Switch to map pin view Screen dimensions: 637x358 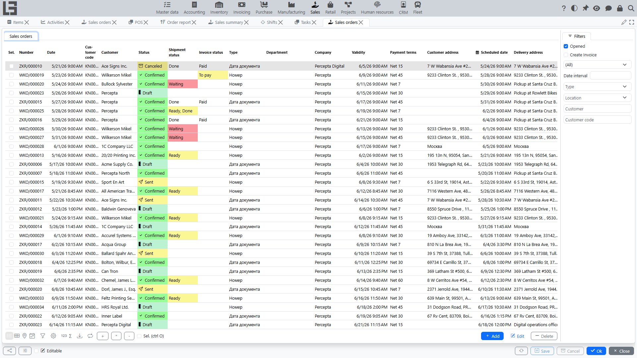[25, 336]
